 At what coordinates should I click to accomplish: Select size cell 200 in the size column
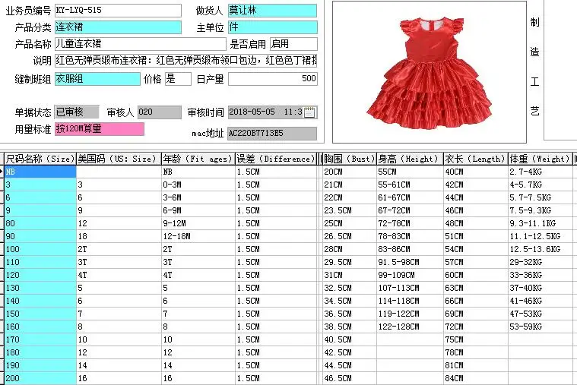pyautogui.click(x=40, y=378)
